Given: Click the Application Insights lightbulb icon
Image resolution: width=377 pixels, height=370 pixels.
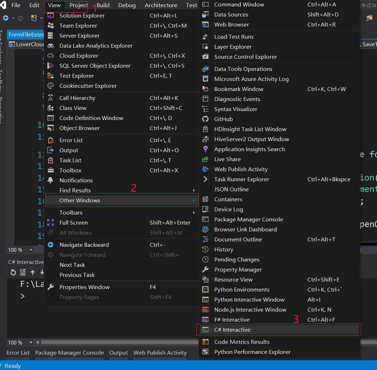Looking at the screenshot, I should click(x=205, y=149).
